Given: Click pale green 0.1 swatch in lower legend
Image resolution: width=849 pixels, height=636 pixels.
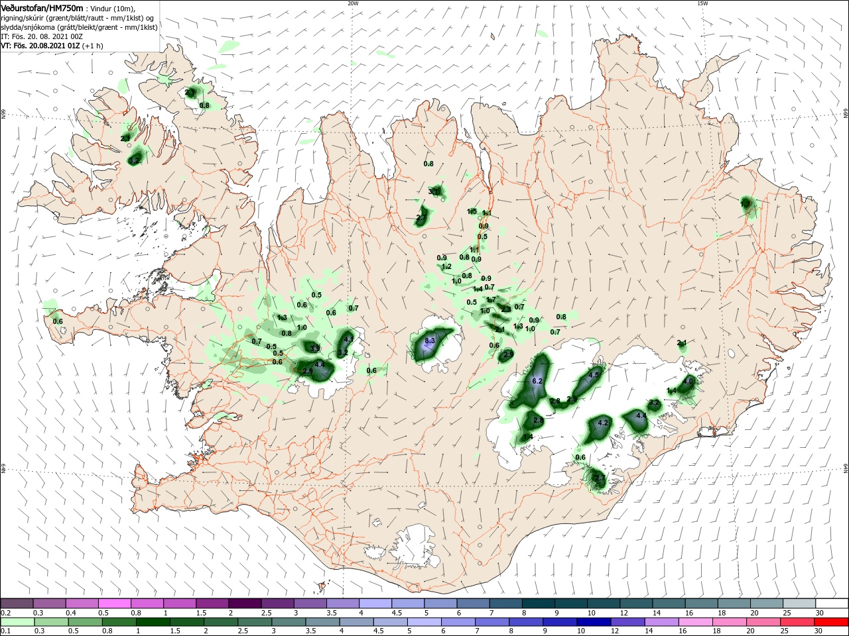Looking at the screenshot, I should tap(17, 622).
